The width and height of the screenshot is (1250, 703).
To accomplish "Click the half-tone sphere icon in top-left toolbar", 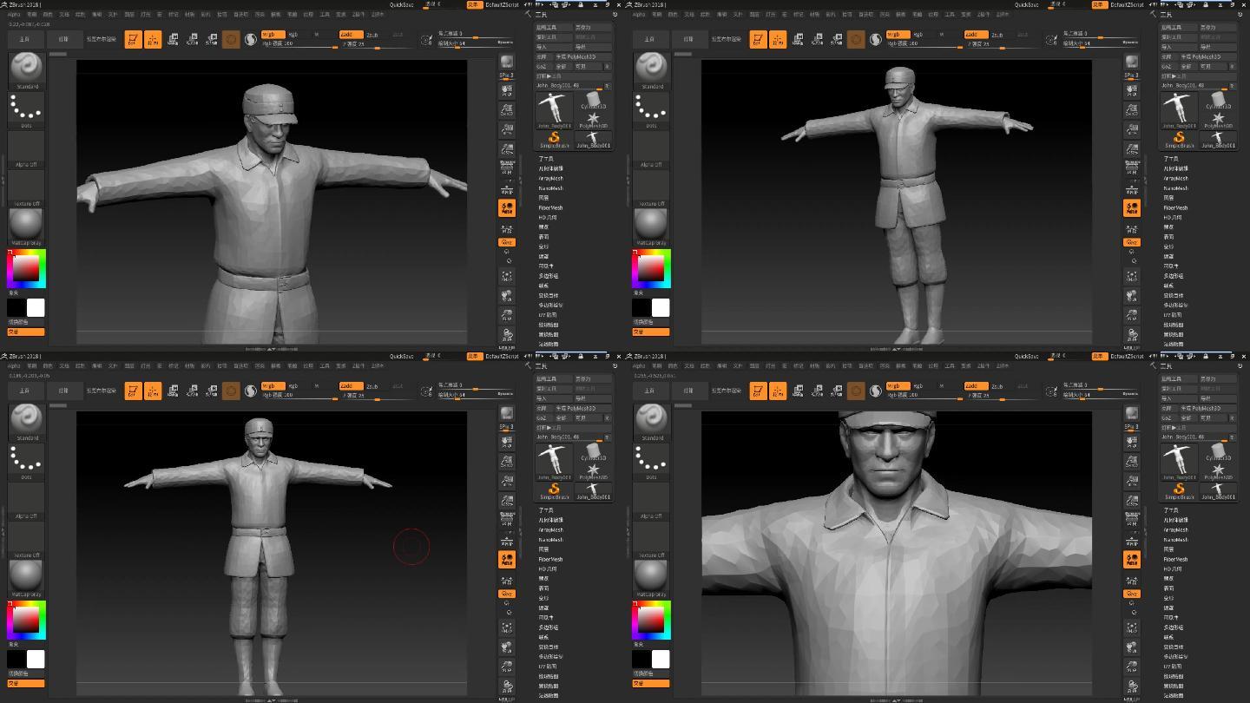I will [251, 39].
